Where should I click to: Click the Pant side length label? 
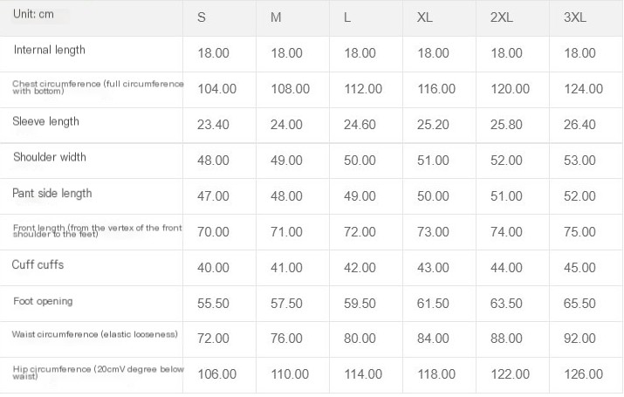(x=52, y=194)
